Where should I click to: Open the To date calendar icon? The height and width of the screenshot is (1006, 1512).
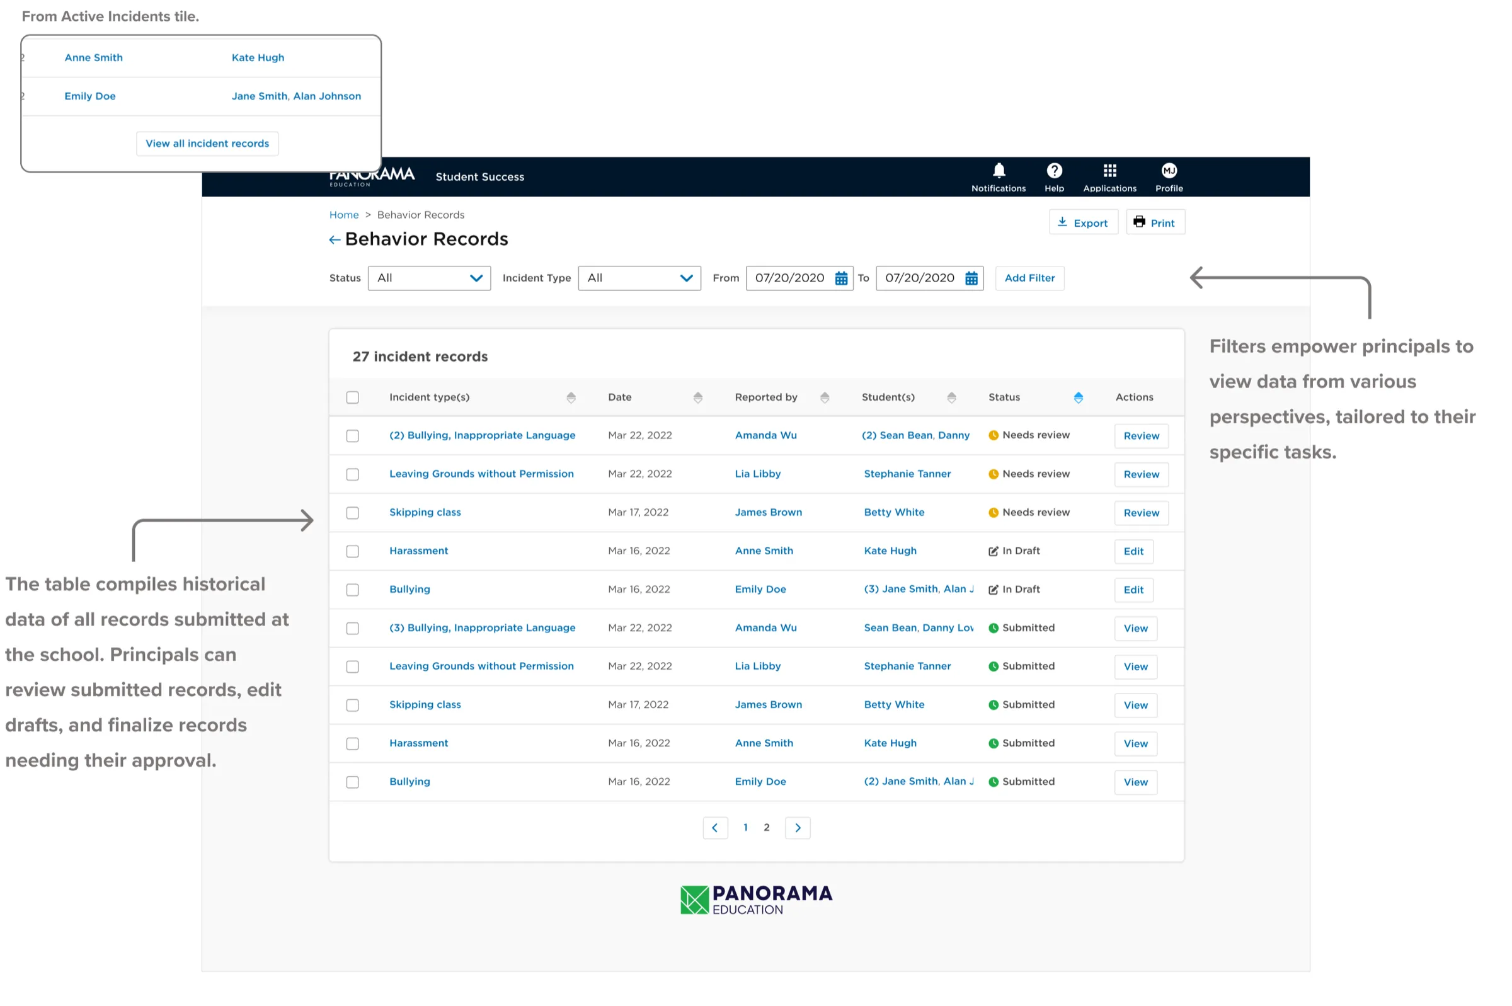tap(971, 278)
